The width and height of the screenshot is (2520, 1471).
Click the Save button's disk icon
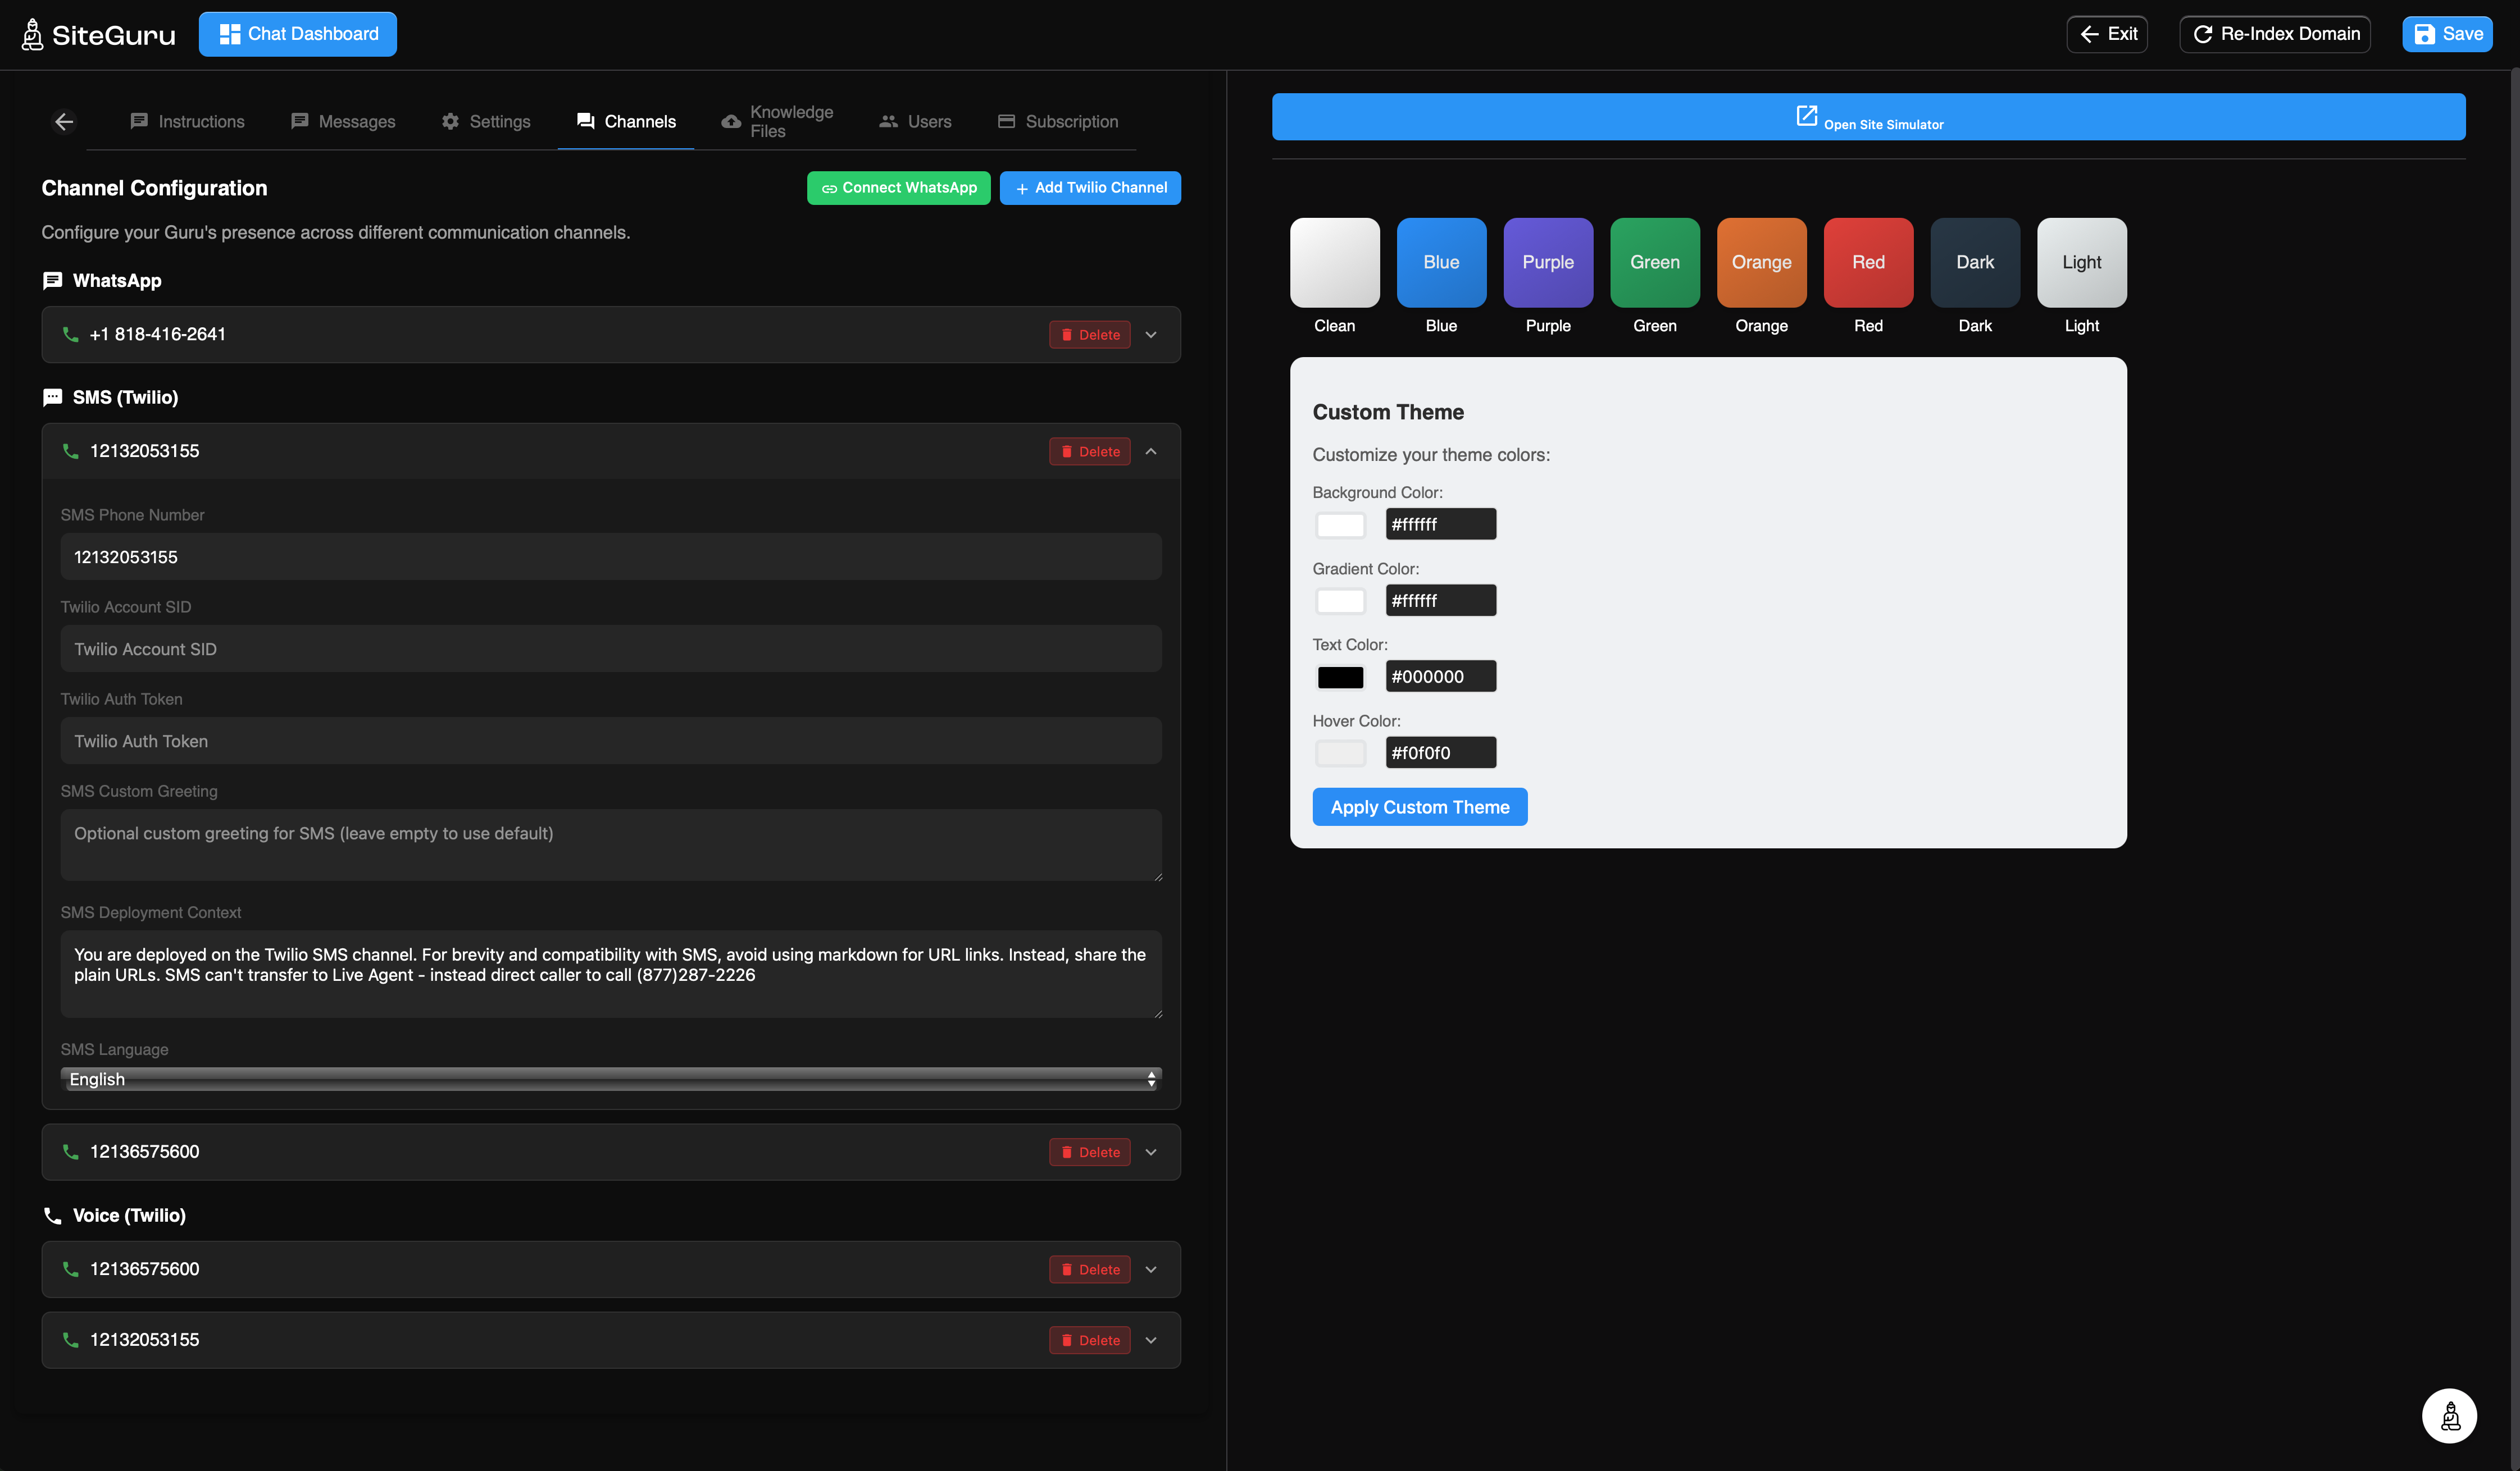point(2424,34)
